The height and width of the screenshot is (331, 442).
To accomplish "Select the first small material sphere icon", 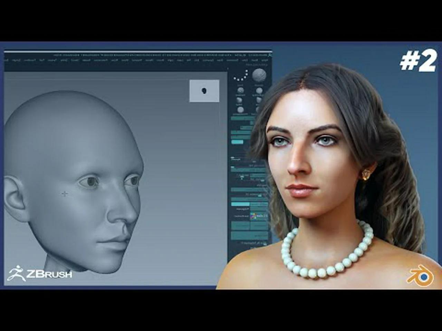I will [240, 91].
